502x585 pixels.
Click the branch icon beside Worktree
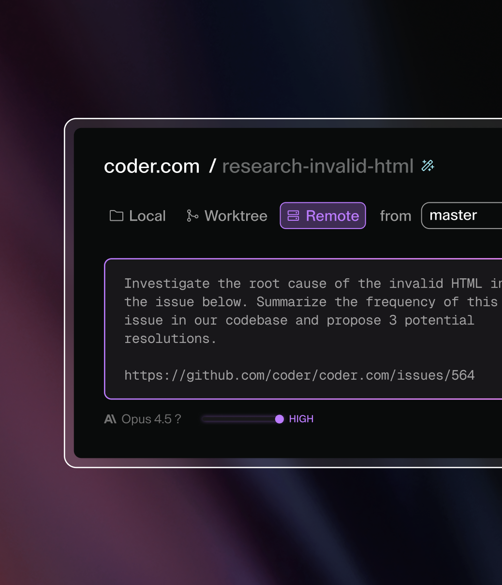pos(192,216)
